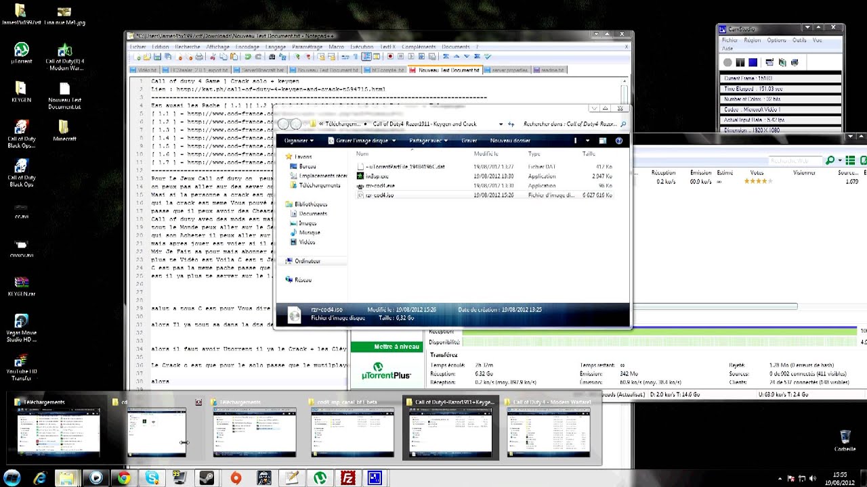This screenshot has height=487, width=867.
Task: Open the Notepad++ Compléments menu
Action: [419, 47]
